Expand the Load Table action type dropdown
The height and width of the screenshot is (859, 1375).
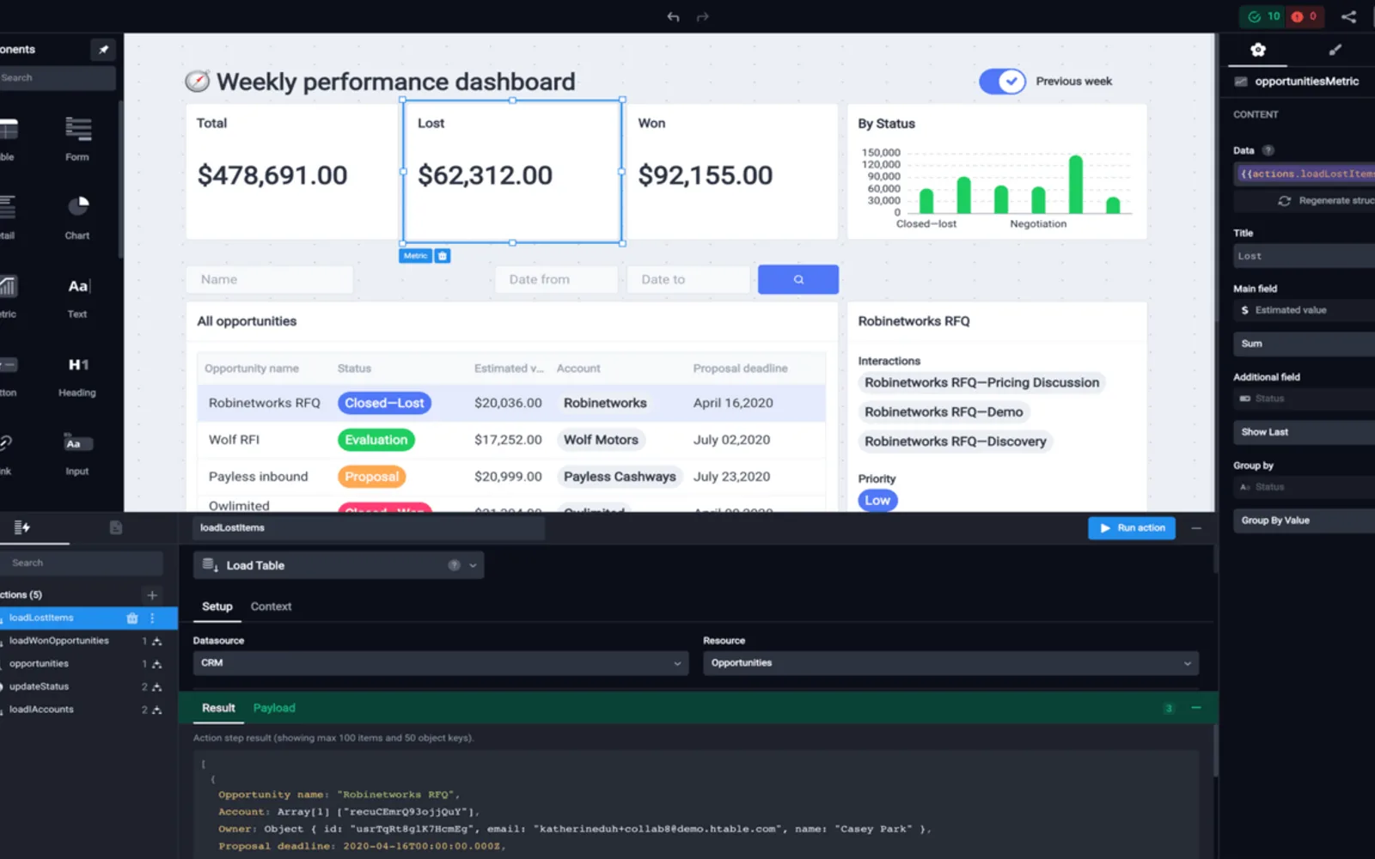pos(339,565)
